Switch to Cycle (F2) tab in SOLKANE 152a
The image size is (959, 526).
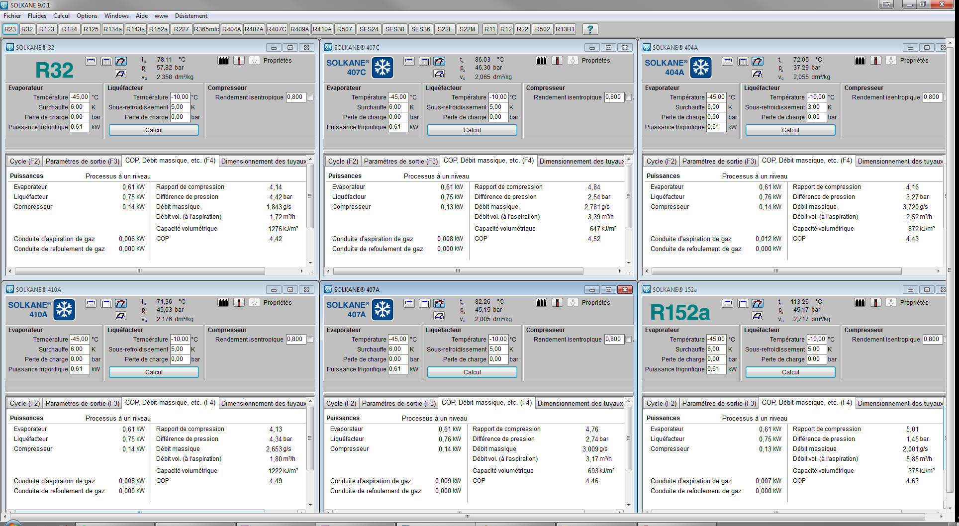point(661,403)
